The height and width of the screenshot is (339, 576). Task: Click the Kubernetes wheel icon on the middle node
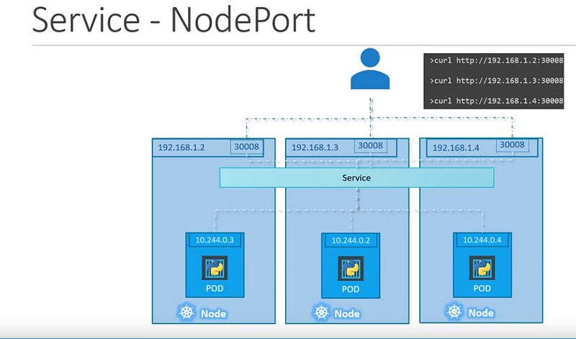point(321,312)
